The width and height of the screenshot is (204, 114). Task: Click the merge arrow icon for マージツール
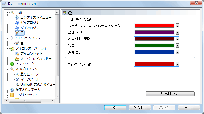point(17,79)
